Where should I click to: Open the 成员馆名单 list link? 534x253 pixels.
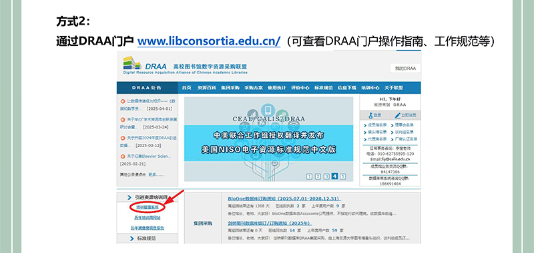(x=377, y=125)
